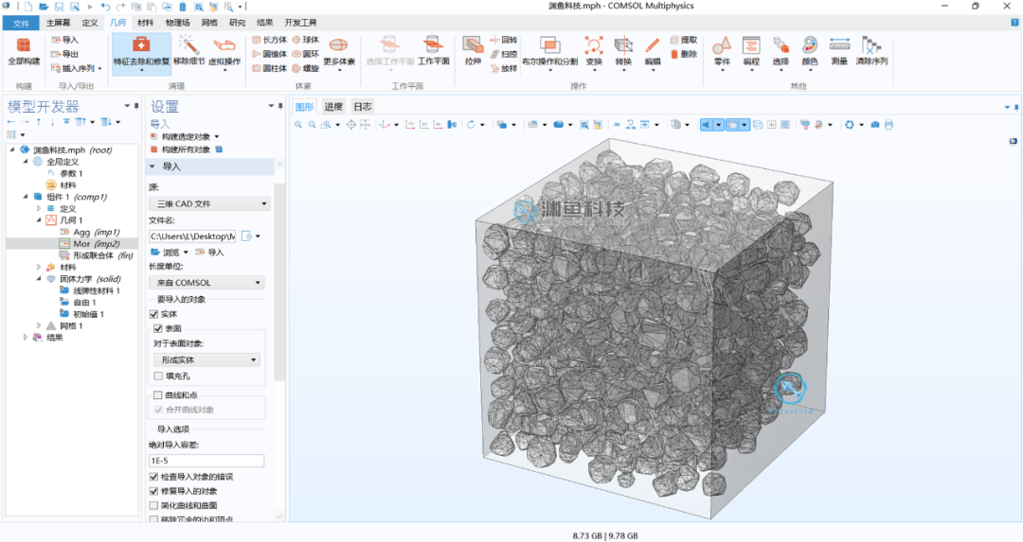Image resolution: width=1023 pixels, height=542 pixels.
Task: Click 导入 in the ribbon Import/Export group
Action: (64, 40)
